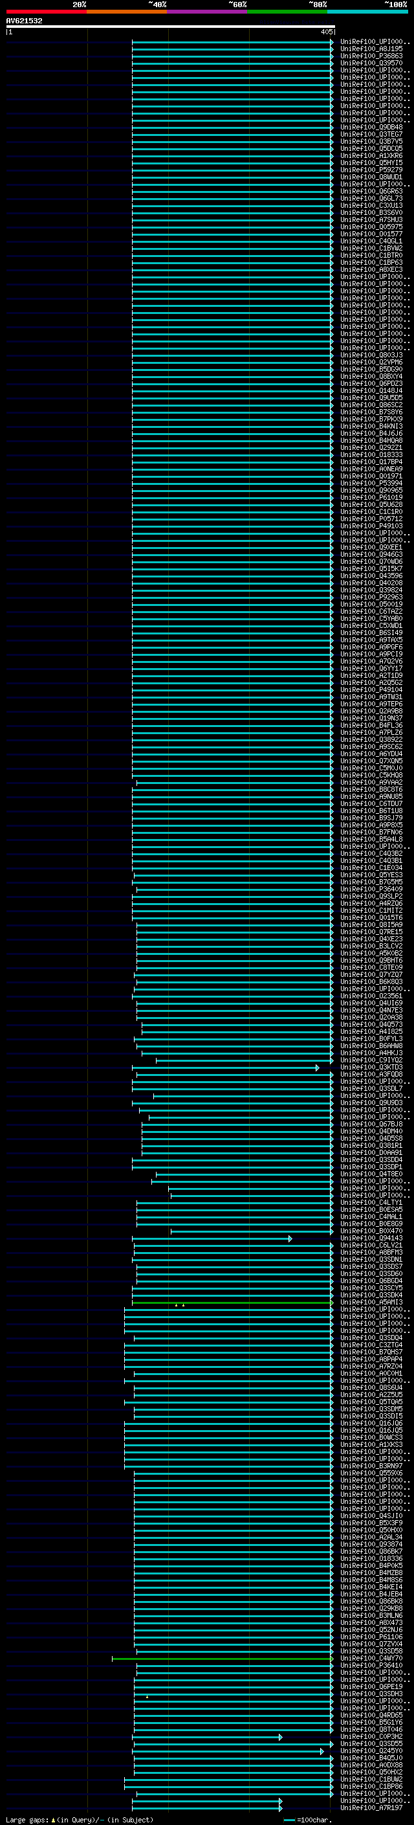Screen dimensions: 414x1825
Task: Click the shortened alignment bar for Q3KTD3
Action: point(225,1068)
